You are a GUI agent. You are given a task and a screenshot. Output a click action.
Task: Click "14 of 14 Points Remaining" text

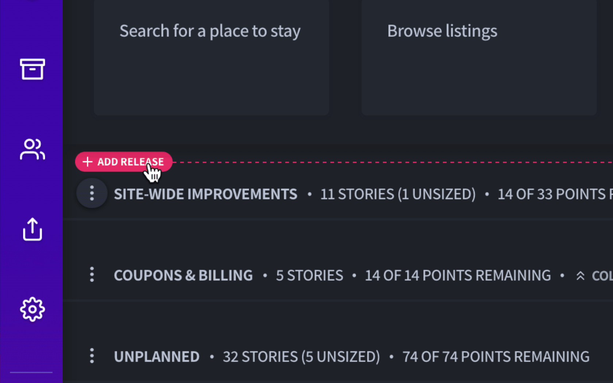(458, 275)
